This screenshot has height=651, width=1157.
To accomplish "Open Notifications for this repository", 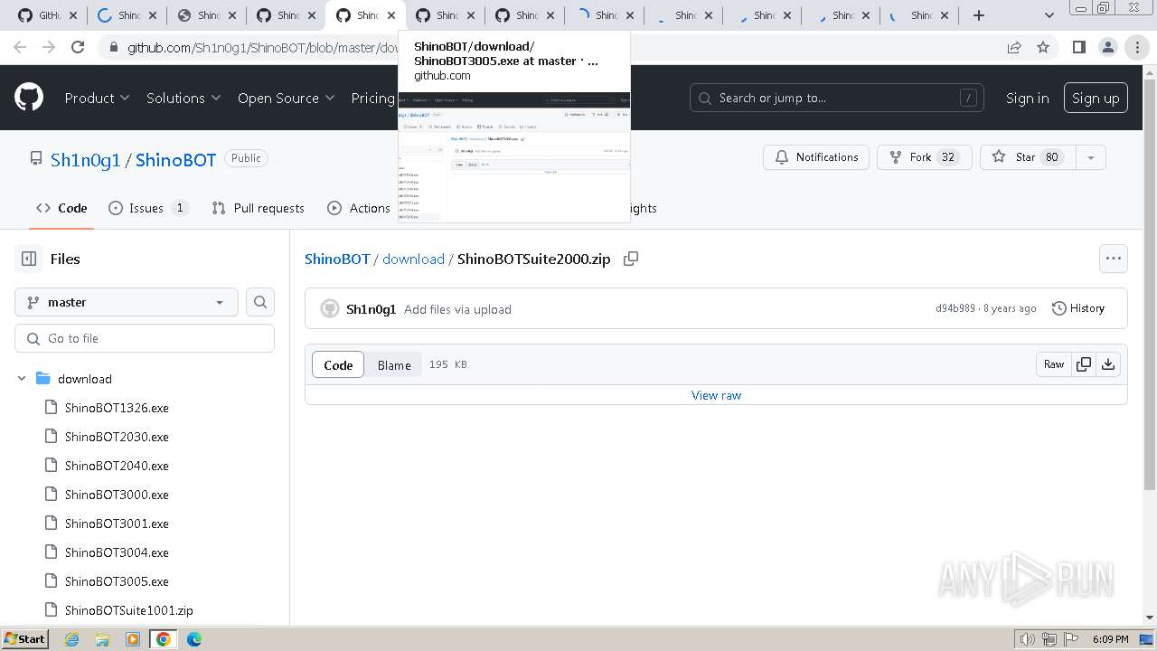I will [x=816, y=157].
